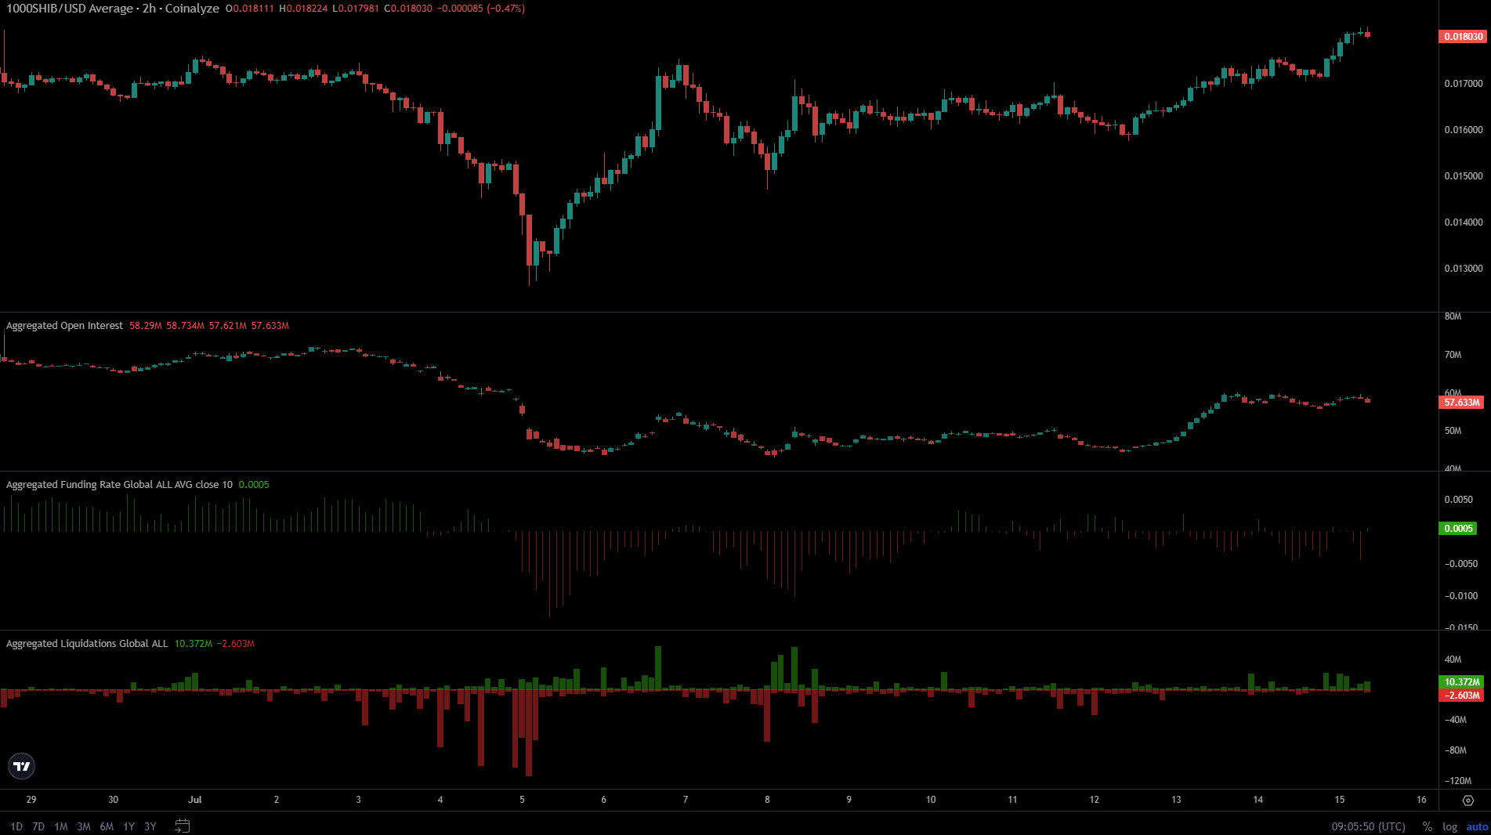The width and height of the screenshot is (1491, 835).
Task: Select the 1Y time range
Action: (x=129, y=826)
